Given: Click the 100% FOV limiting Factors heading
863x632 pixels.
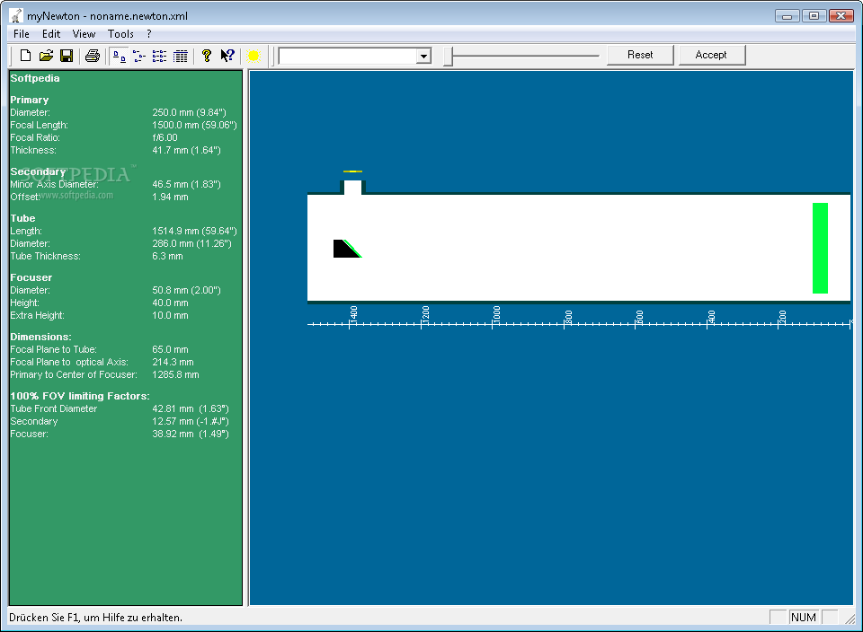Looking at the screenshot, I should 80,397.
